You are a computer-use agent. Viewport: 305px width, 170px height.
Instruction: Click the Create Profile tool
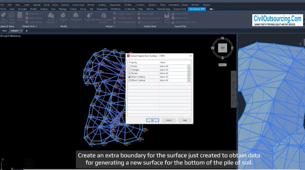pyautogui.click(x=180, y=14)
